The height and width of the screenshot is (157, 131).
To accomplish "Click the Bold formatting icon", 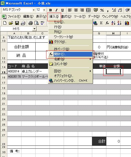I will pos(51,10).
